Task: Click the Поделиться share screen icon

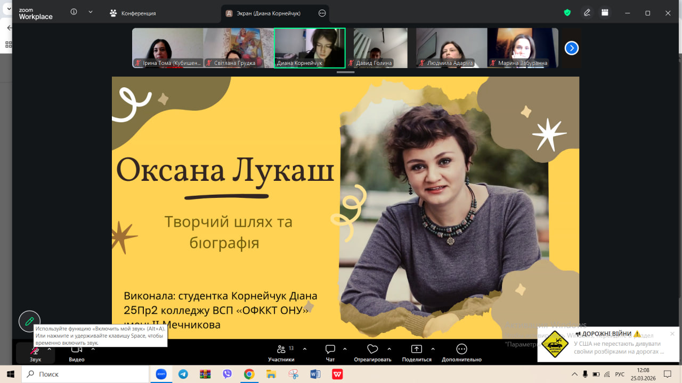Action: [416, 351]
